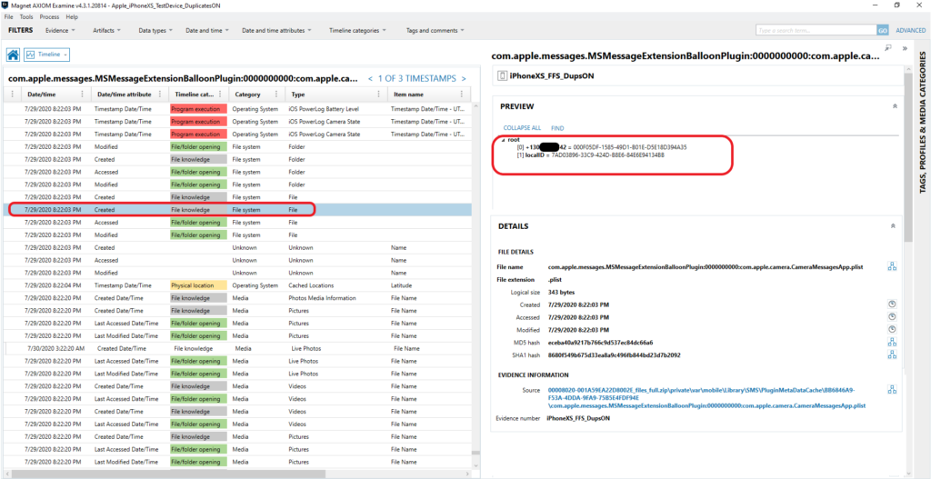Select the localID tree entry
The height and width of the screenshot is (479, 931).
point(590,155)
